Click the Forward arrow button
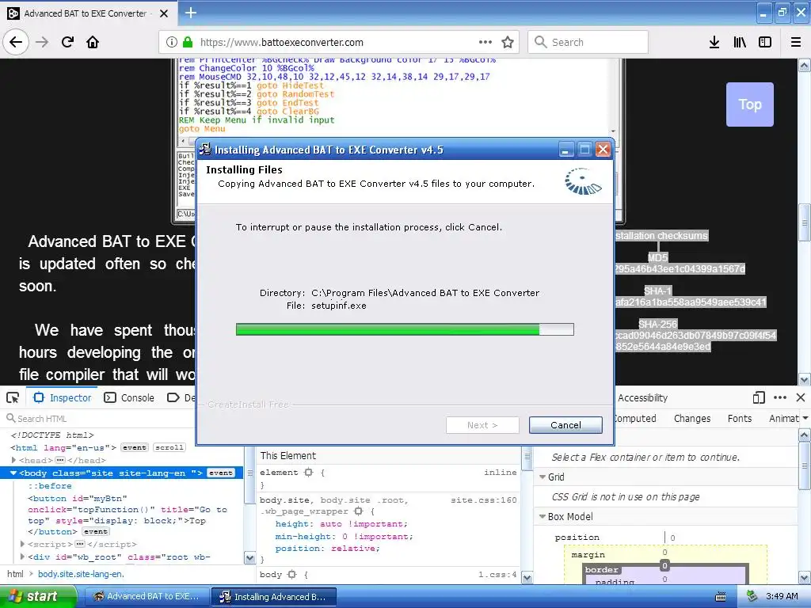 [x=43, y=42]
